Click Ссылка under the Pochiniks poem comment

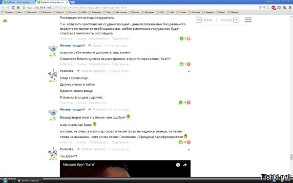[81, 102]
